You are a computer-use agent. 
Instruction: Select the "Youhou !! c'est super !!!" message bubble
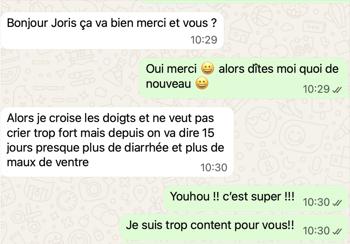pos(256,198)
